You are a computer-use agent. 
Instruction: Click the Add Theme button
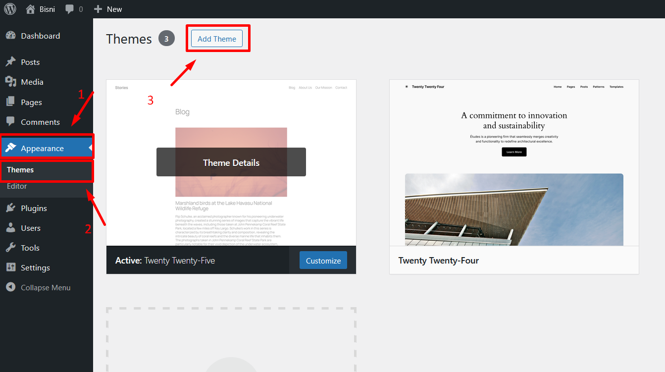pos(217,39)
